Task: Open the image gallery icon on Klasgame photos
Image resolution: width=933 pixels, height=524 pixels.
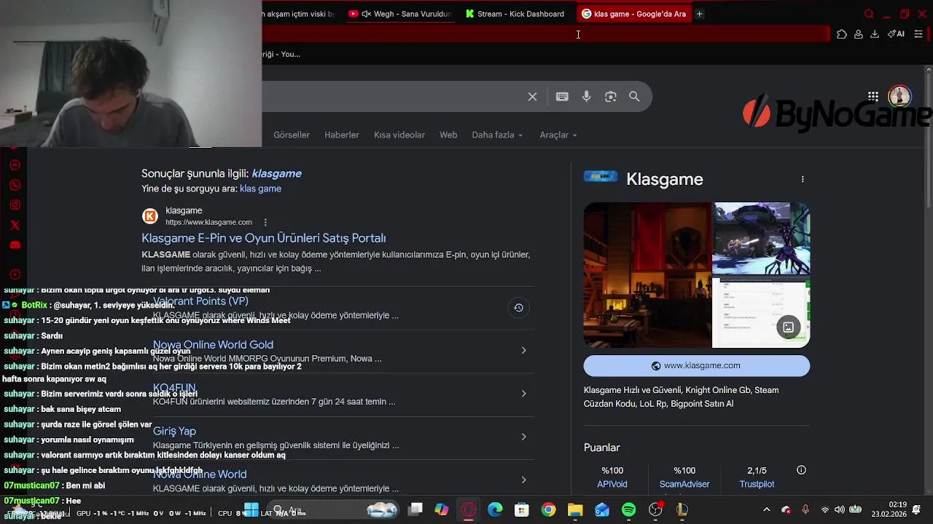Action: (x=788, y=327)
